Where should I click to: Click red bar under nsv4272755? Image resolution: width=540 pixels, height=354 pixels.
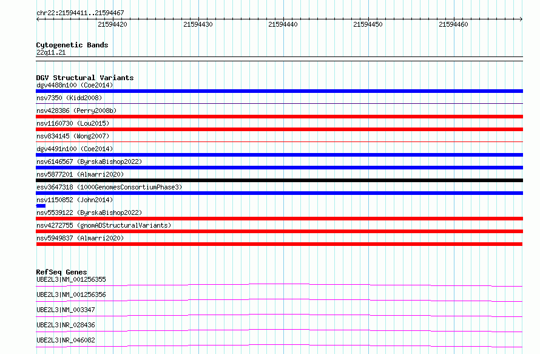279,231
